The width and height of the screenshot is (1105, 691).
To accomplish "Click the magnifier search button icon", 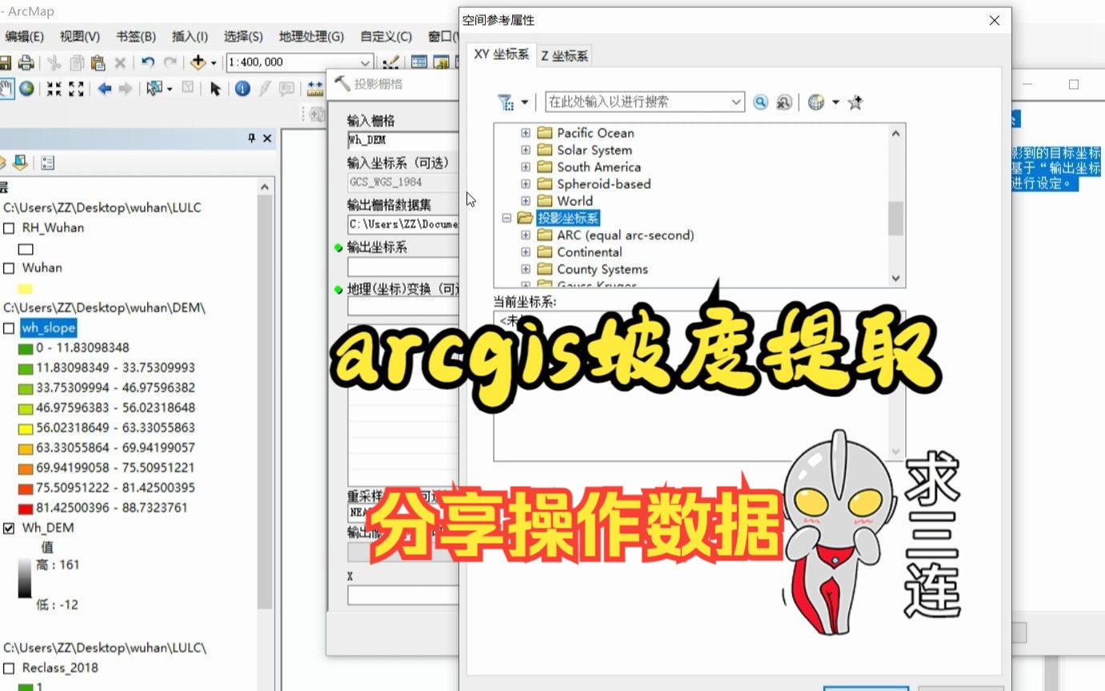I will (x=760, y=102).
